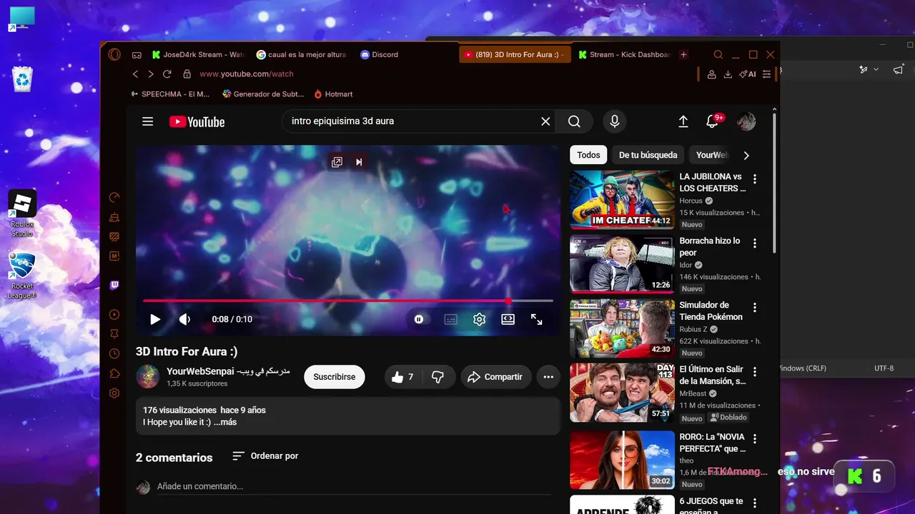Go to the YouTube home logo
The height and width of the screenshot is (514, 915).
tap(197, 122)
